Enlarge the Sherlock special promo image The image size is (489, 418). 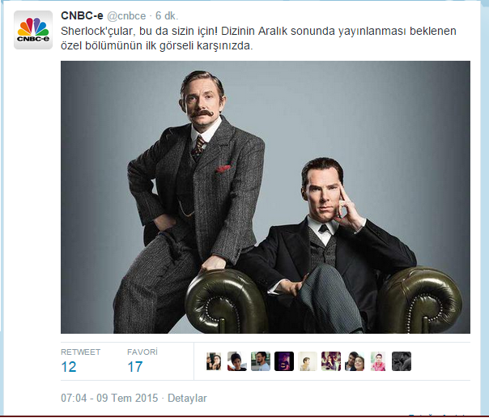(266, 197)
